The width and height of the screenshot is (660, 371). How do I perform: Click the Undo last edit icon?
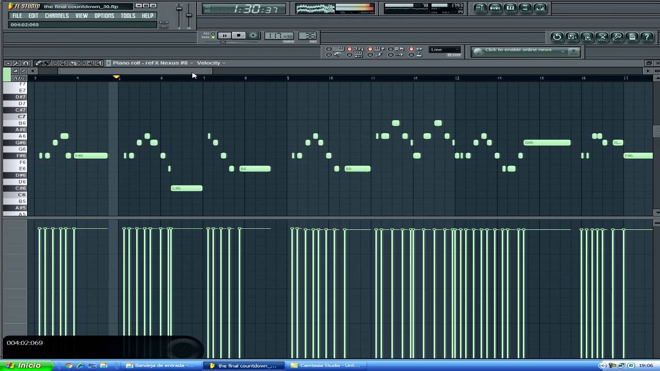pyautogui.click(x=557, y=37)
